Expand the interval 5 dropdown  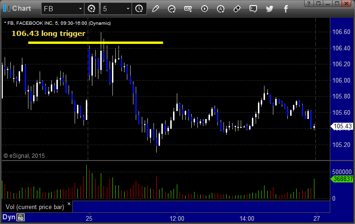(x=128, y=9)
